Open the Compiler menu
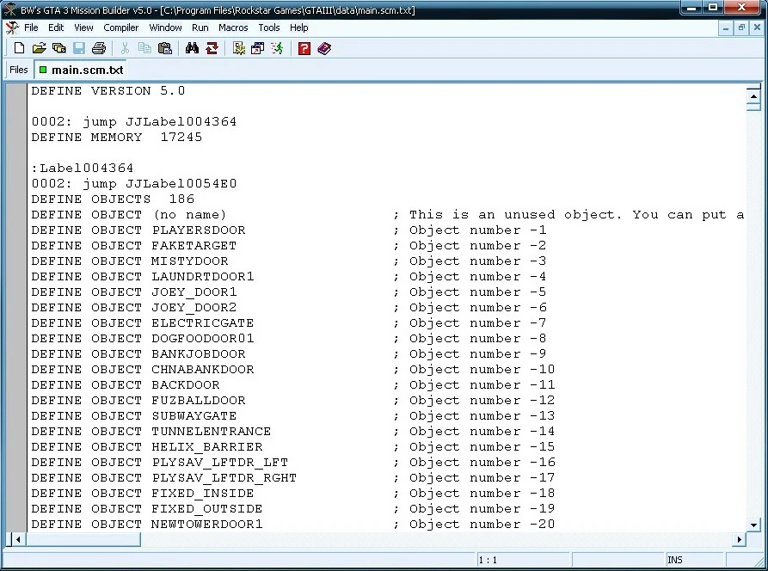The height and width of the screenshot is (571, 768). pyautogui.click(x=120, y=28)
